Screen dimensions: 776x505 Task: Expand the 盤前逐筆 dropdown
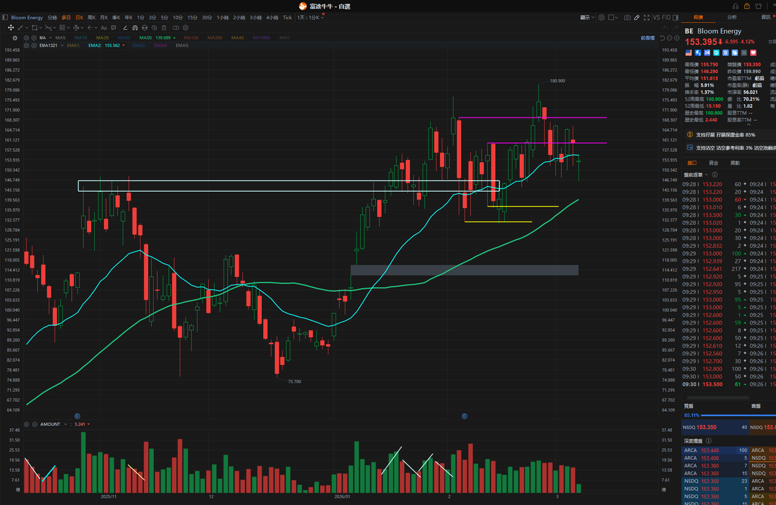(706, 174)
